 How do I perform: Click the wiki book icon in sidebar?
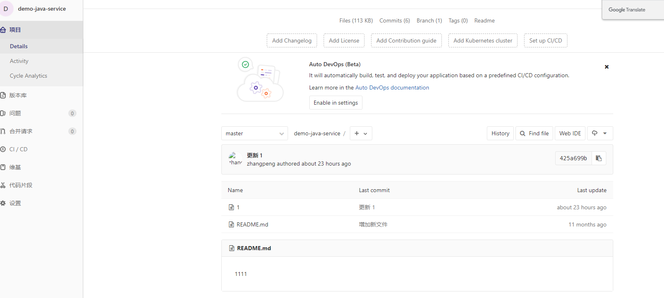click(x=3, y=167)
